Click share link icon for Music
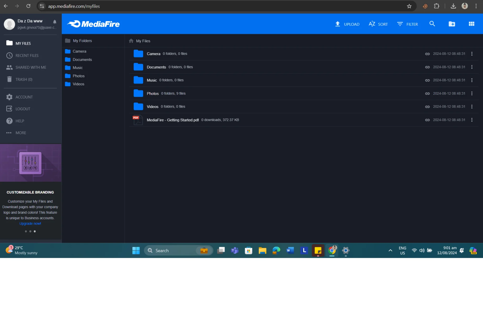The image size is (483, 336). pos(427,80)
